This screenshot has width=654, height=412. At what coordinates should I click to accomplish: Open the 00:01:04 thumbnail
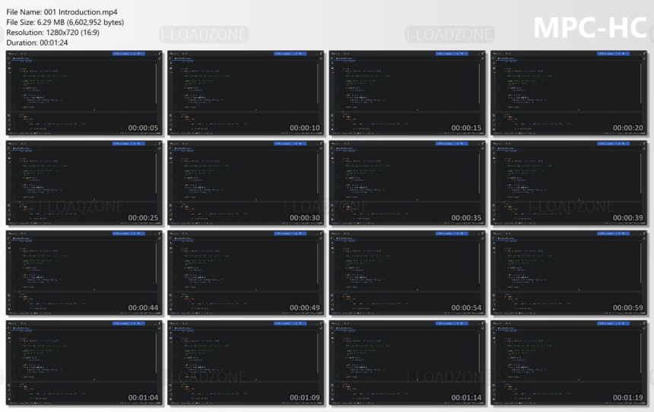click(84, 363)
